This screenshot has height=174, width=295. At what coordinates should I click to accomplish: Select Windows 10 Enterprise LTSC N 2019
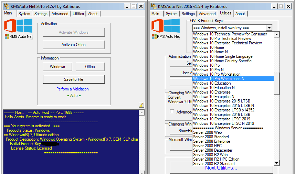coord(233,123)
